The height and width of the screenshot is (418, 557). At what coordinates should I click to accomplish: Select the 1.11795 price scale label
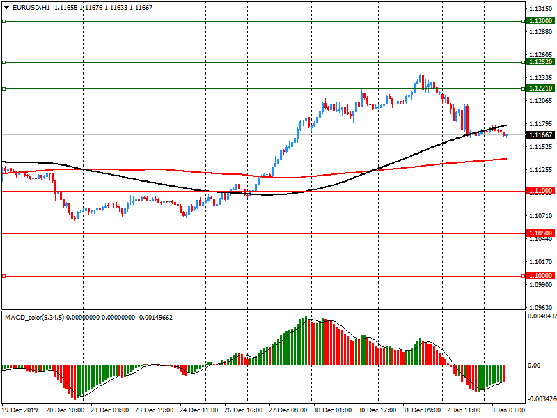(x=541, y=124)
